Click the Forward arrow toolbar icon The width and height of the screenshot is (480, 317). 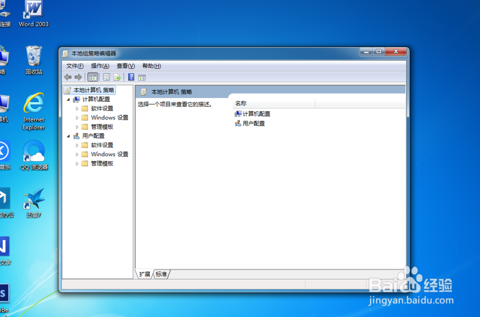point(78,77)
